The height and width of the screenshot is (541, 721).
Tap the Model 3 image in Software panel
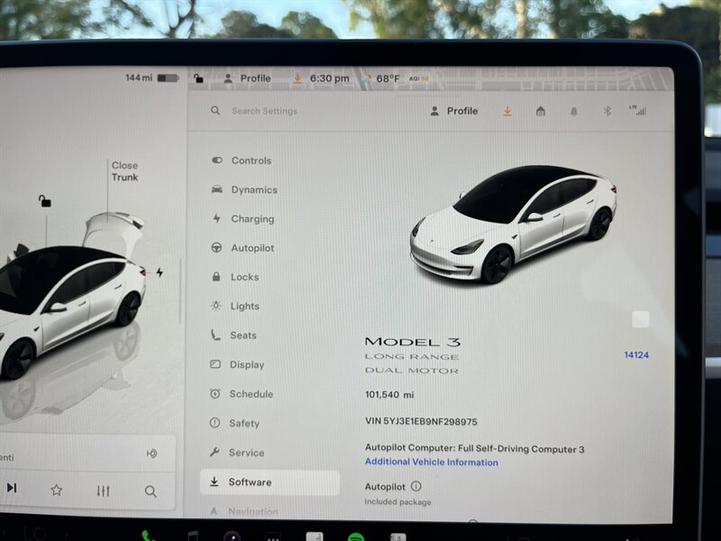513,224
